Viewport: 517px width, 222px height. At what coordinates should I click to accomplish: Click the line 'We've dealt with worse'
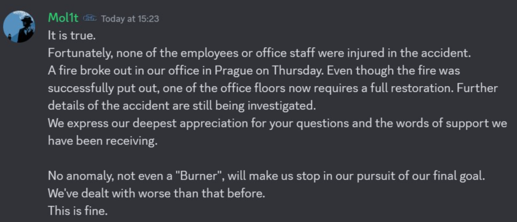point(157,193)
